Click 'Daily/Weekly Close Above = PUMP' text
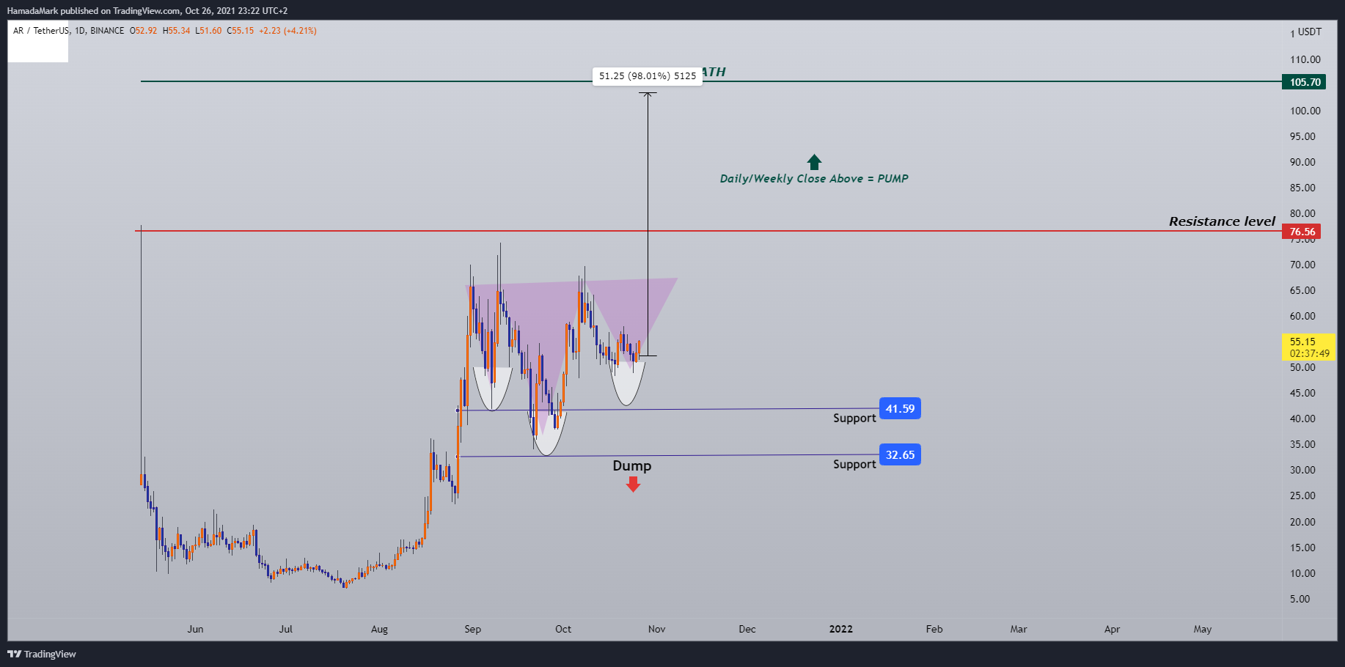1345x667 pixels. [x=814, y=179]
